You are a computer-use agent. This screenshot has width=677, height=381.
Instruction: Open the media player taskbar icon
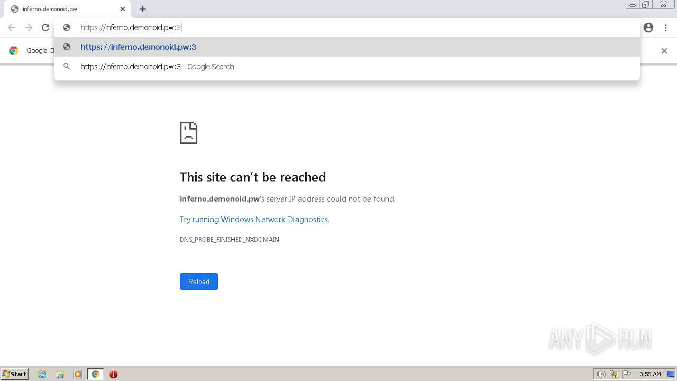(x=78, y=374)
